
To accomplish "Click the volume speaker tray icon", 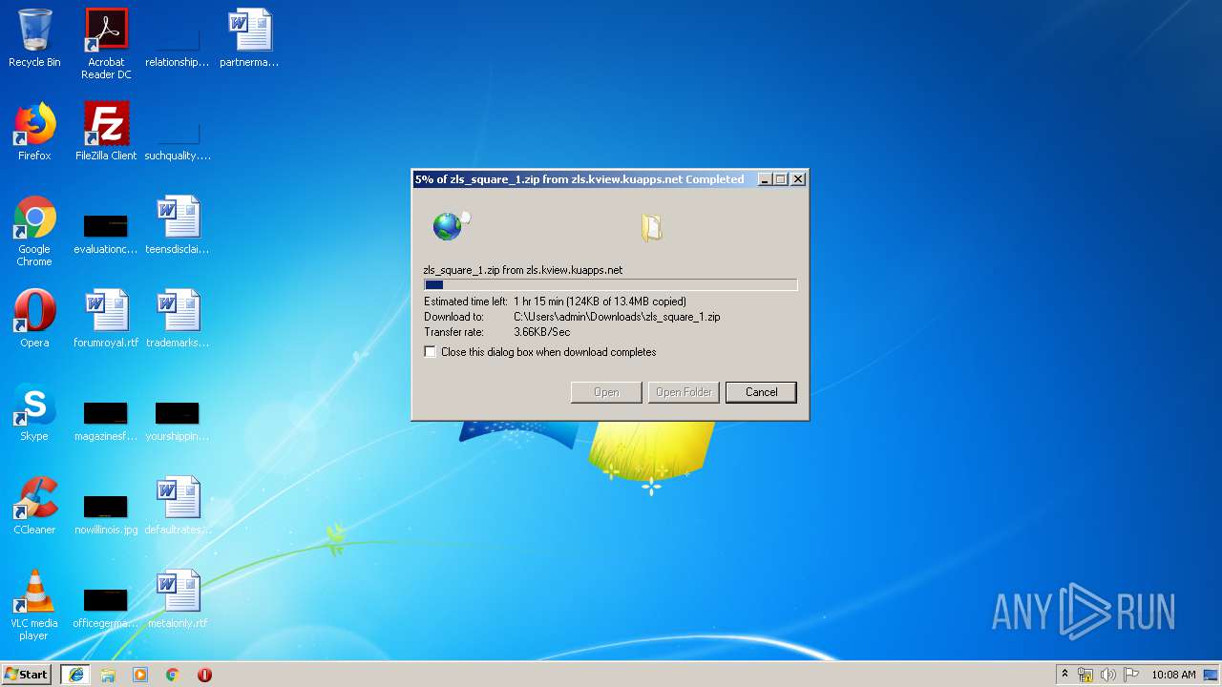I will click(1108, 675).
